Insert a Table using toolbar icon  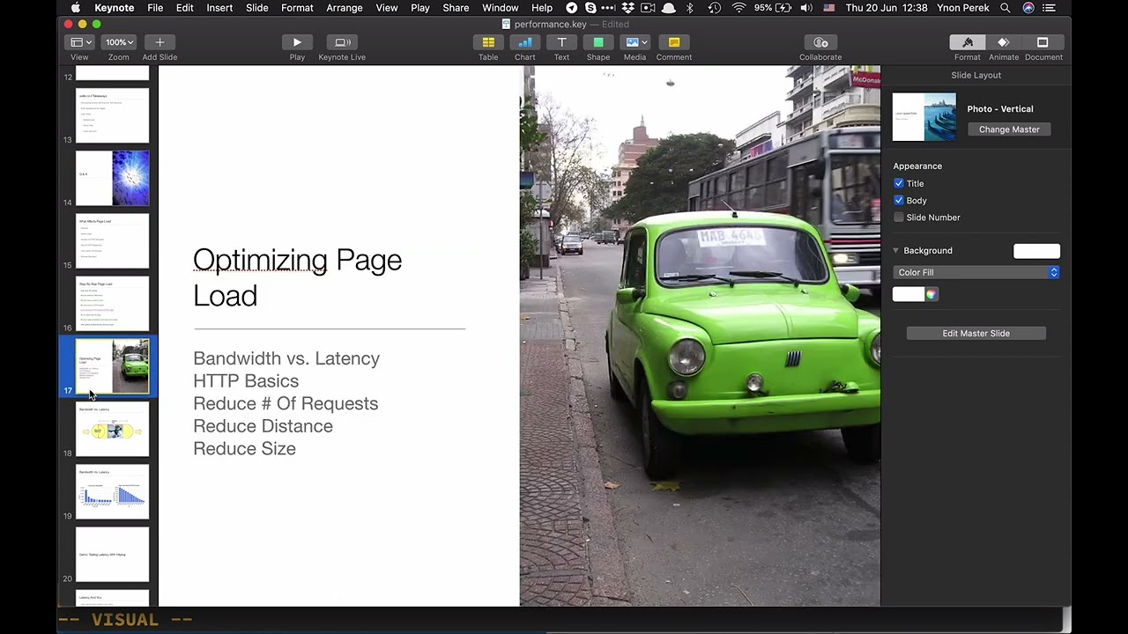(488, 42)
